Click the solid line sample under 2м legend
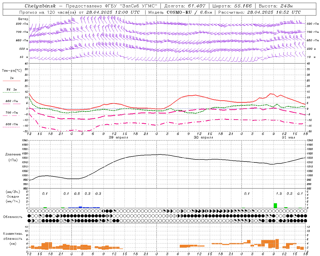Screen dimensions: 320x256 tap(11, 81)
